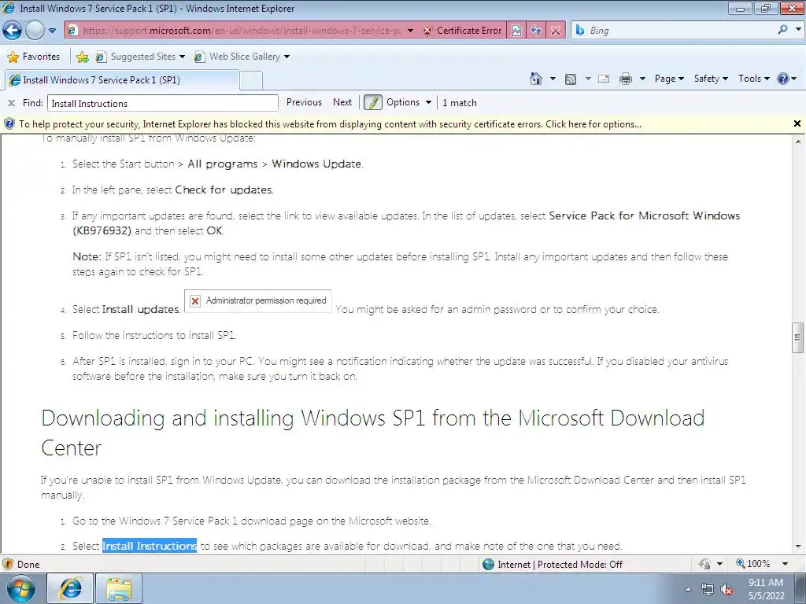The width and height of the screenshot is (806, 604).
Task: Click the Find text input field
Action: tap(162, 103)
